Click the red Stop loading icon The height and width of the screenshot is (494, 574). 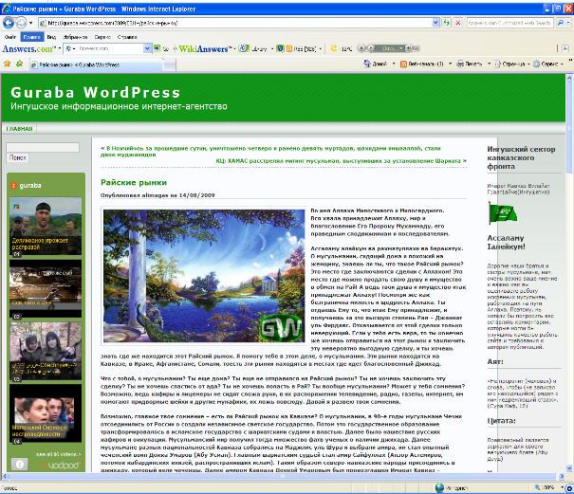pyautogui.click(x=457, y=23)
